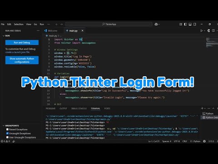Create a new terminal with plus icon
Screen dimensions: 218x164
click(202, 108)
